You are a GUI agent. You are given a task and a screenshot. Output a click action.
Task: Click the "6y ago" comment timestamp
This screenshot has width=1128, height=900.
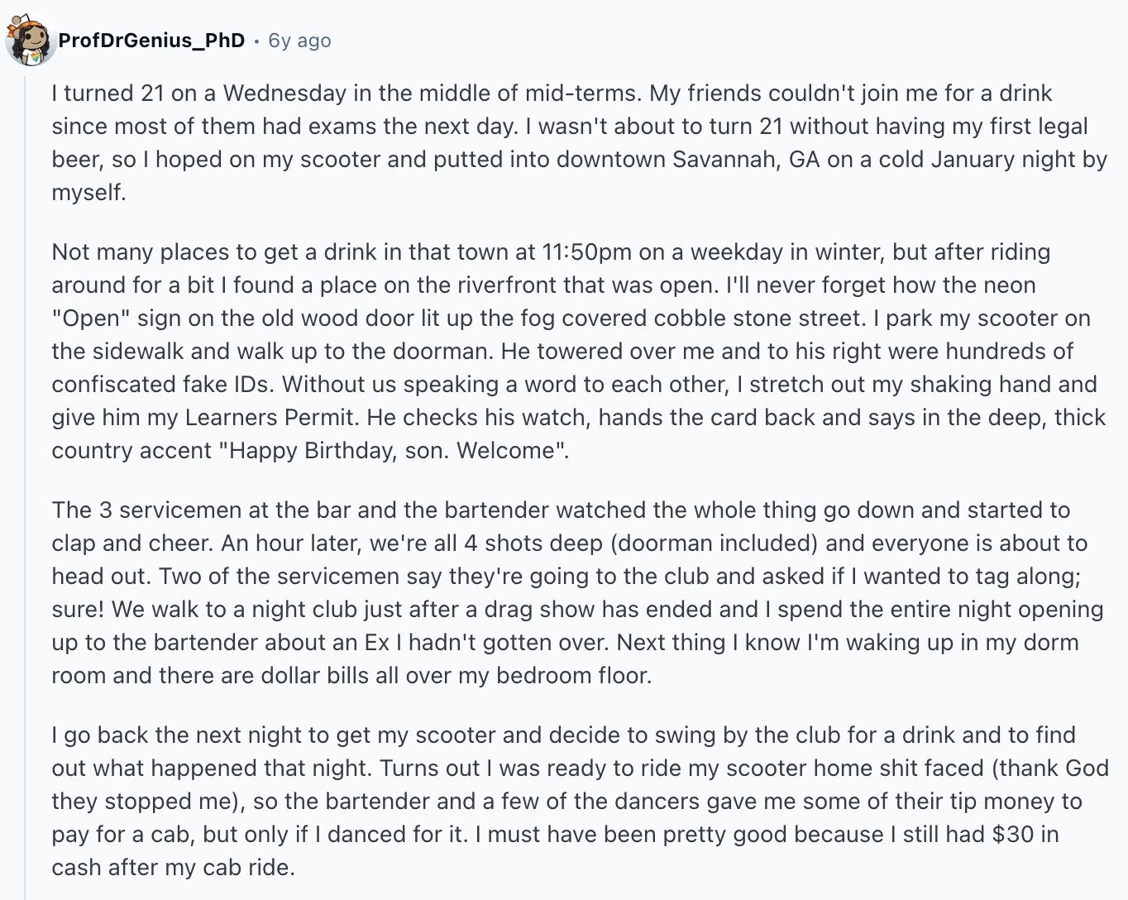pos(299,41)
